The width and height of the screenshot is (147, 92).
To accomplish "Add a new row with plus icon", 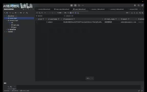I will tap(45, 13).
